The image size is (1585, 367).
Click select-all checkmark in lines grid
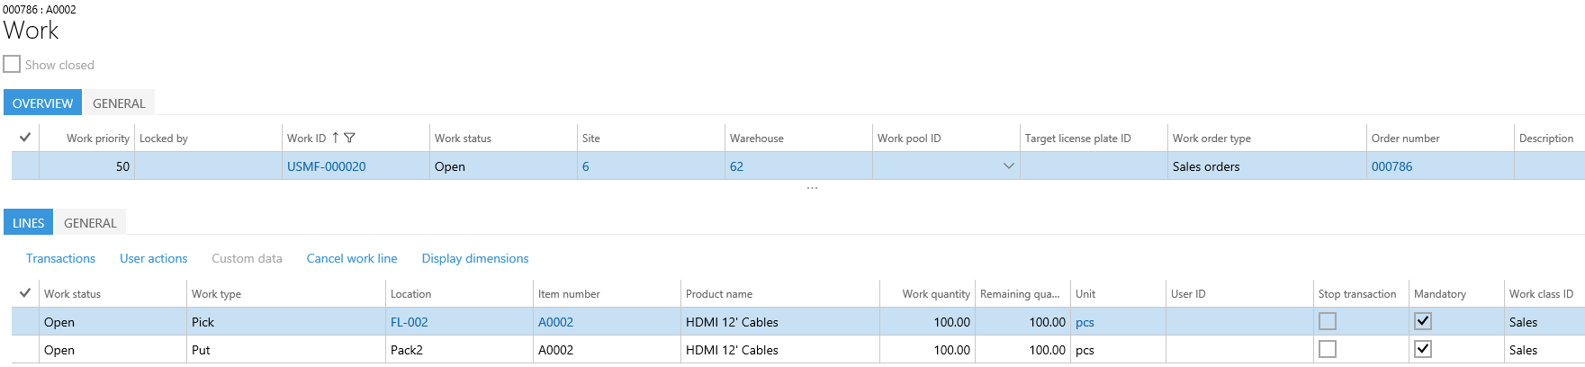point(25,293)
